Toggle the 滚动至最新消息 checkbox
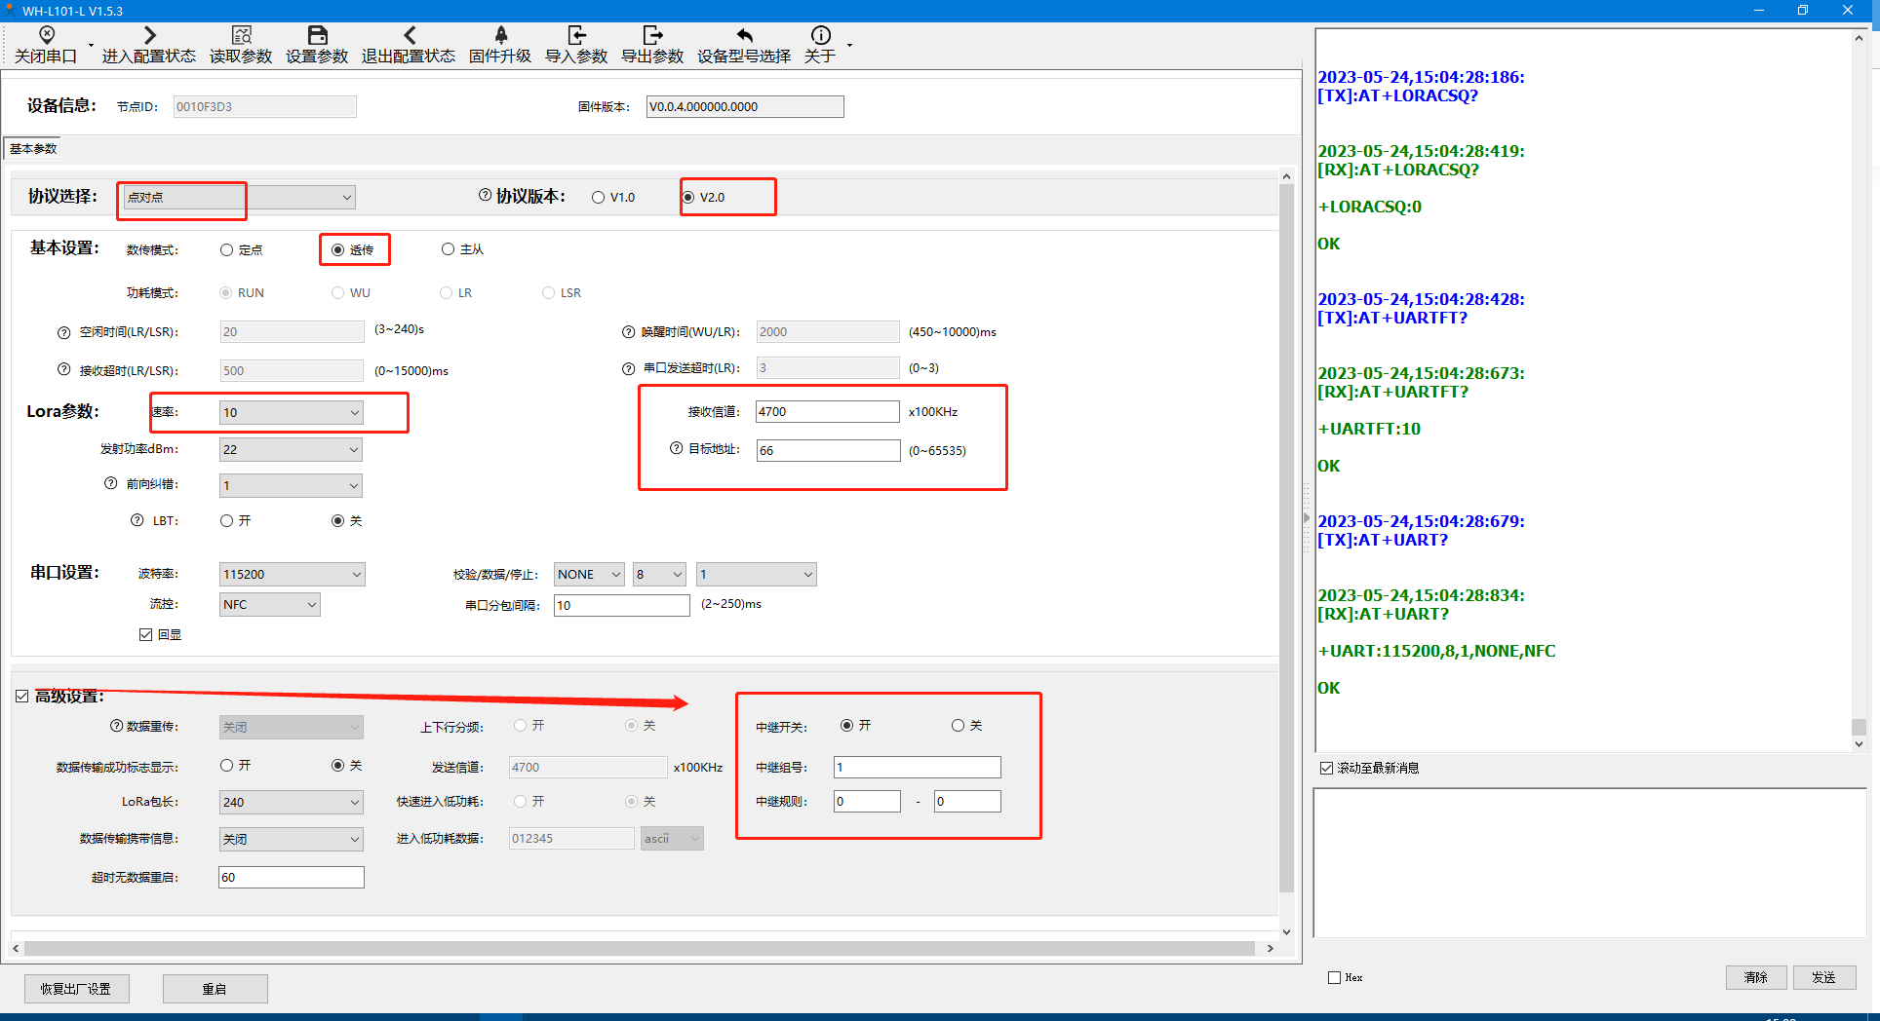 (1326, 769)
